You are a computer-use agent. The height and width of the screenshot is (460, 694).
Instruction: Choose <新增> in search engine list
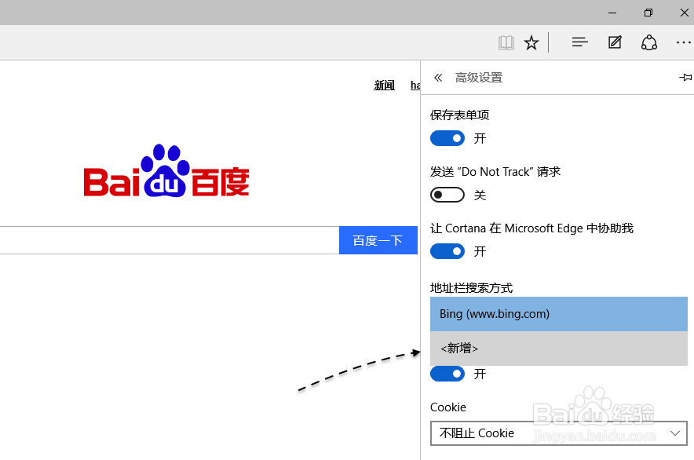[558, 349]
